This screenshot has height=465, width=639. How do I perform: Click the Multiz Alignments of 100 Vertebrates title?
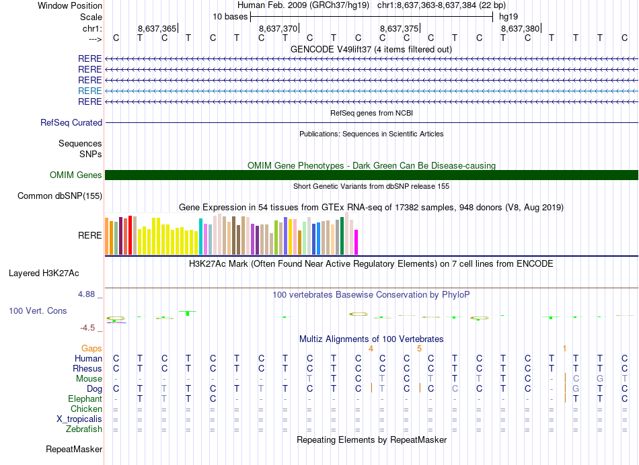tap(371, 339)
